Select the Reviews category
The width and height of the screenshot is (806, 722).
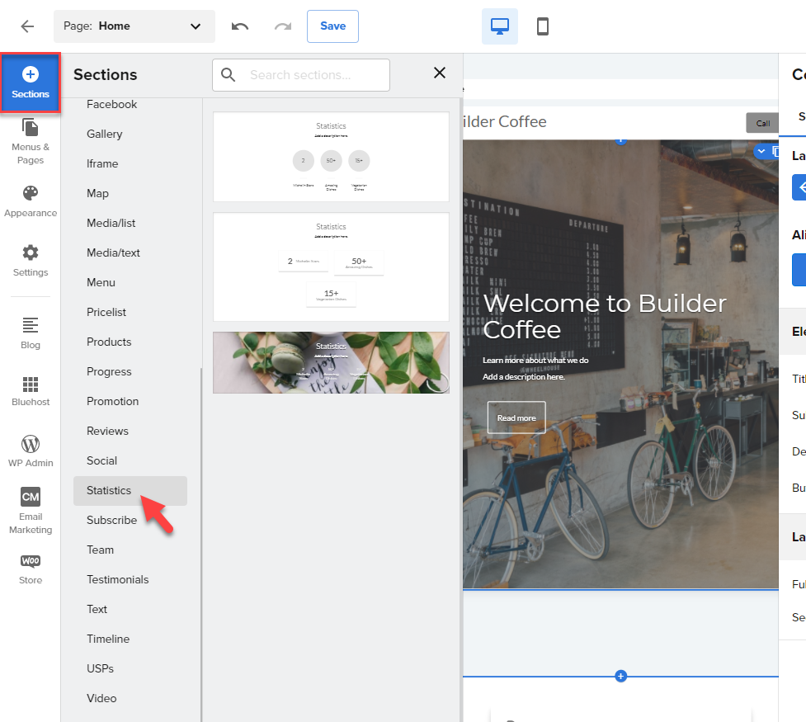[107, 432]
